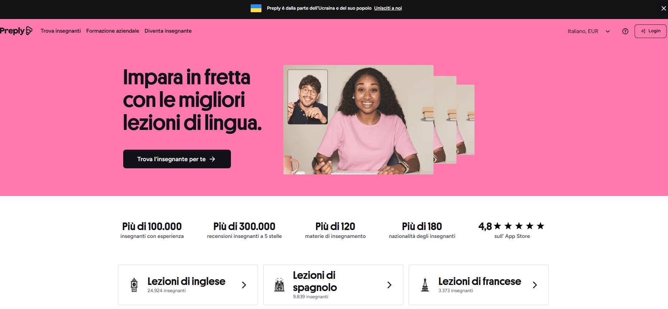
Task: Click the Ukraine flag icon in banner
Action: tap(256, 8)
